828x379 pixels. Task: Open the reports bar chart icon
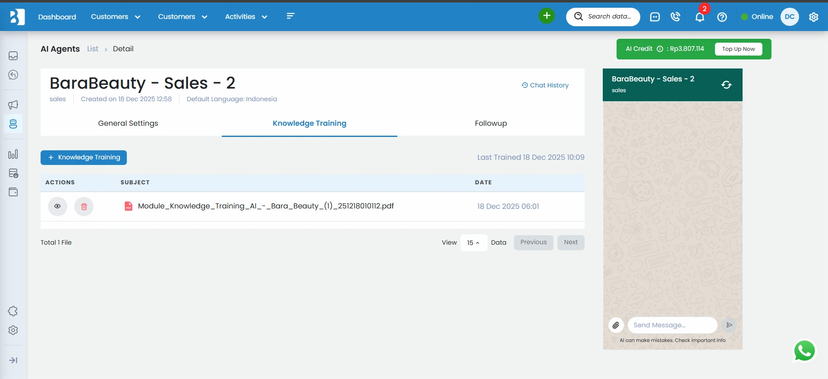pos(13,154)
